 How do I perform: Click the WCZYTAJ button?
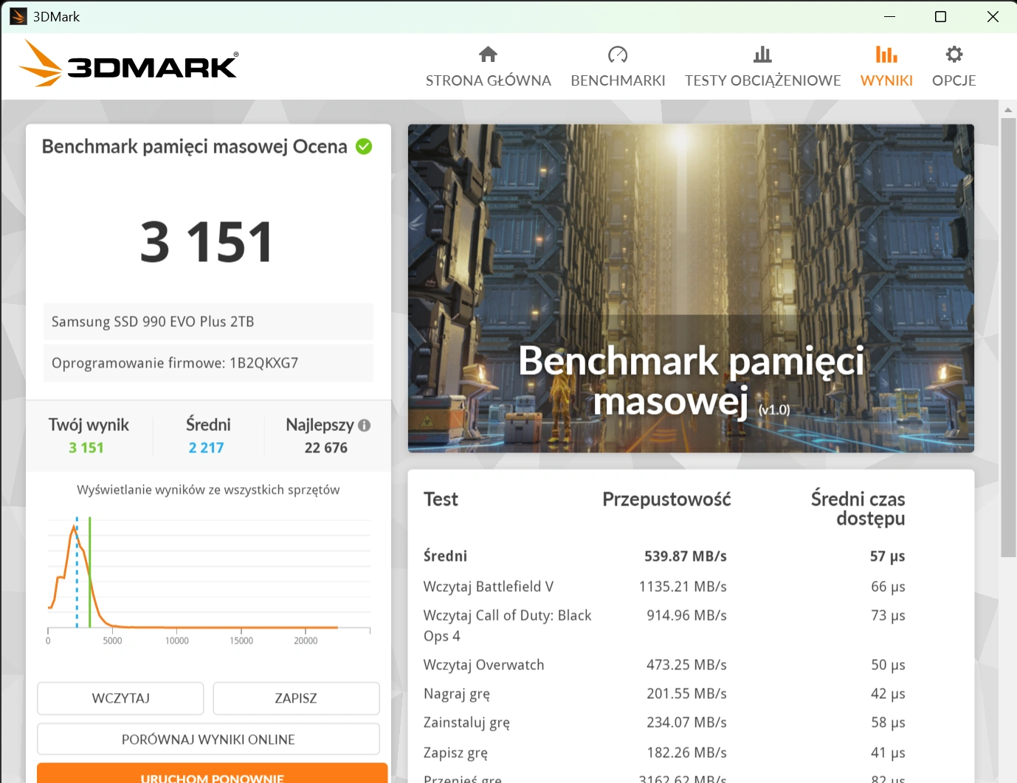(120, 698)
